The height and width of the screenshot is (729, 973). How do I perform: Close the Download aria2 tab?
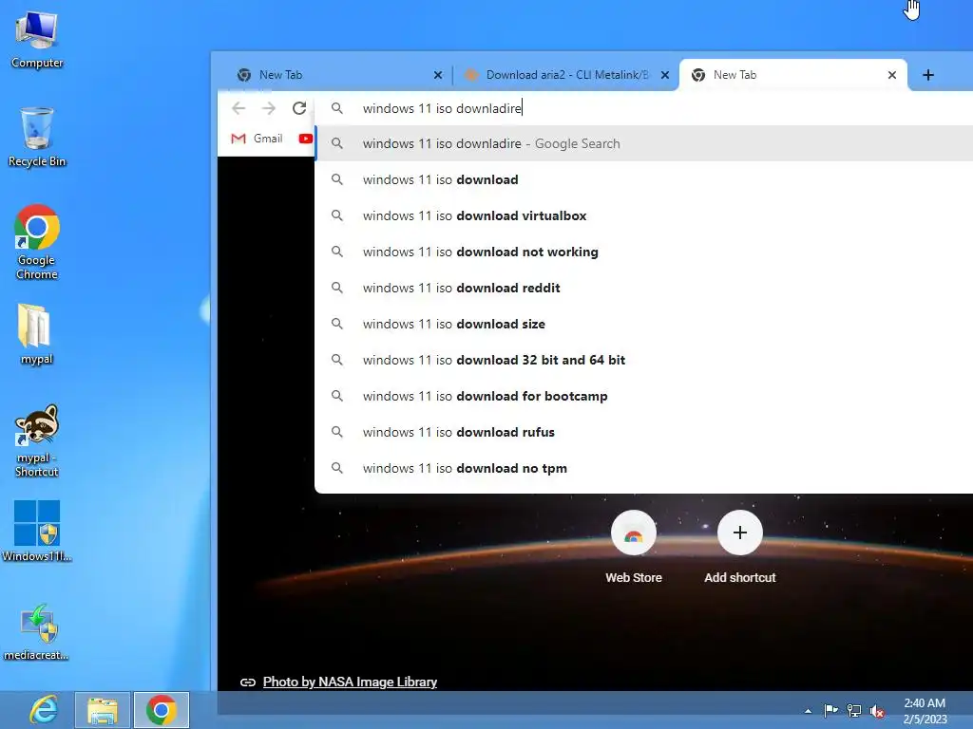[x=665, y=75]
